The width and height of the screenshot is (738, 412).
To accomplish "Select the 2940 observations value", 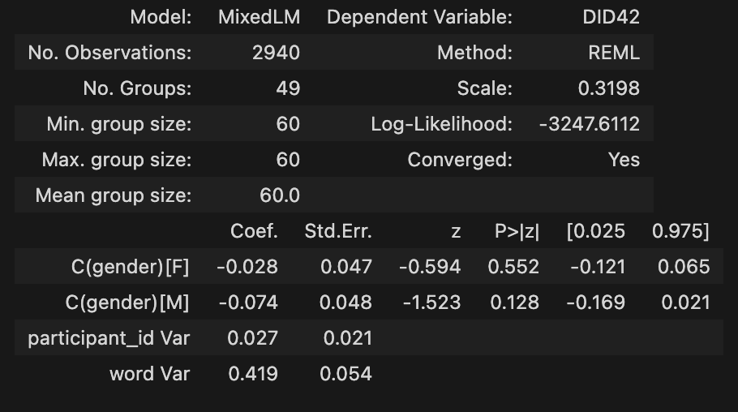I will 276,53.
